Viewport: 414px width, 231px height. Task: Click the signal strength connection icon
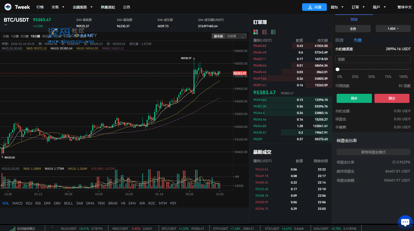tap(12, 228)
